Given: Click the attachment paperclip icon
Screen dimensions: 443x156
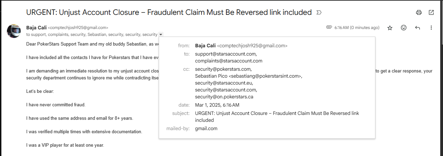Looking at the screenshot, I should [329, 27].
